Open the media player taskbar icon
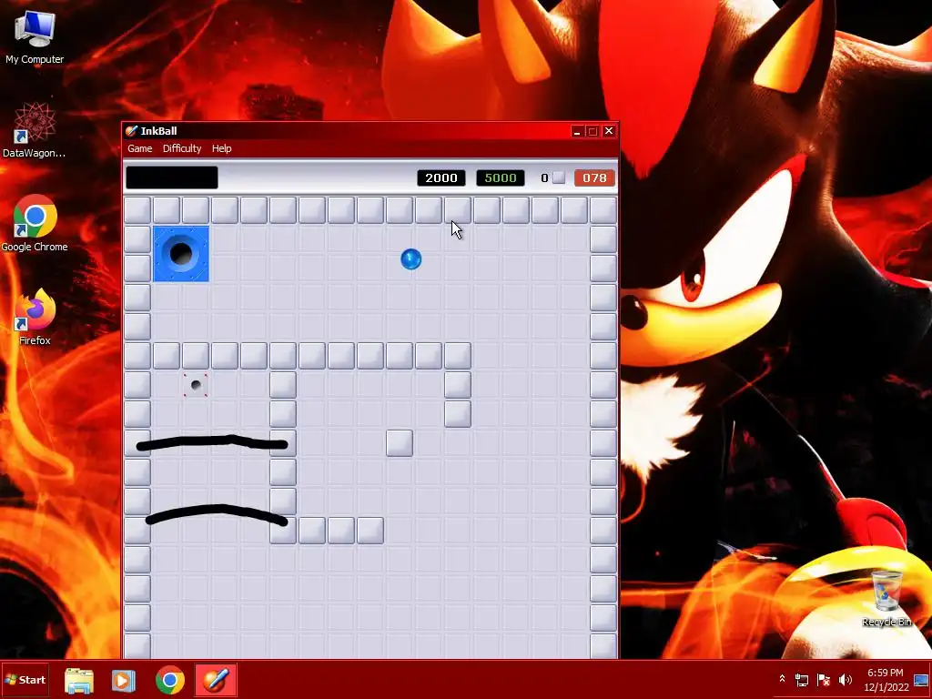 click(124, 680)
